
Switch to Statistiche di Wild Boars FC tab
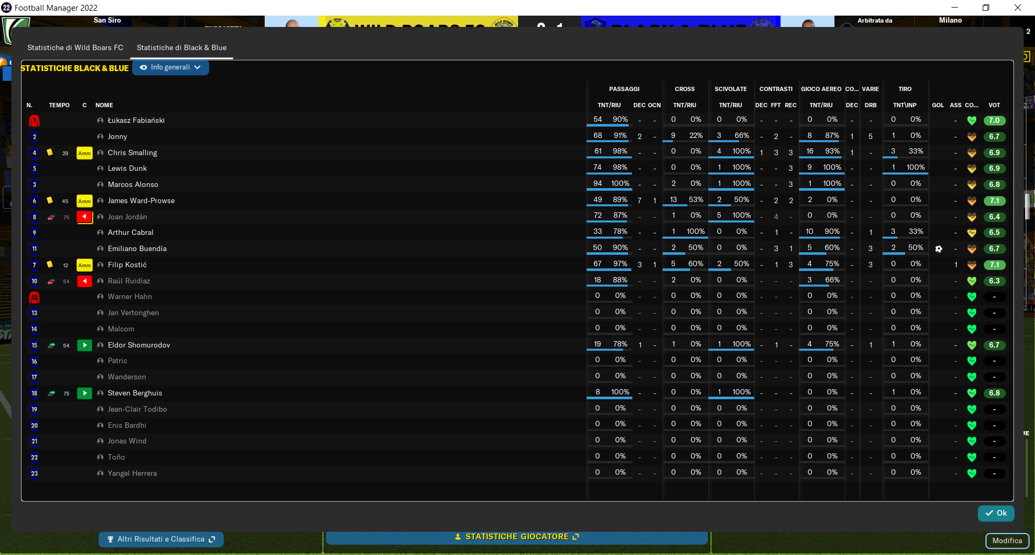pyautogui.click(x=75, y=48)
